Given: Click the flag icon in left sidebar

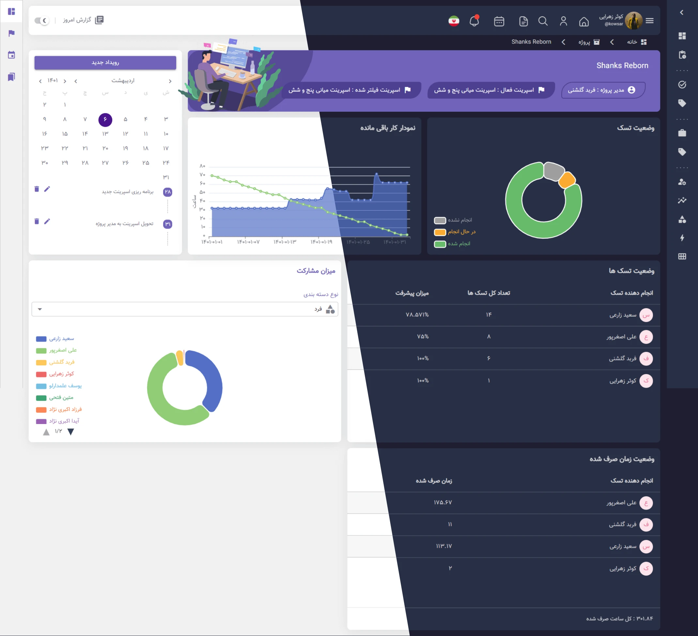Looking at the screenshot, I should 11,33.
